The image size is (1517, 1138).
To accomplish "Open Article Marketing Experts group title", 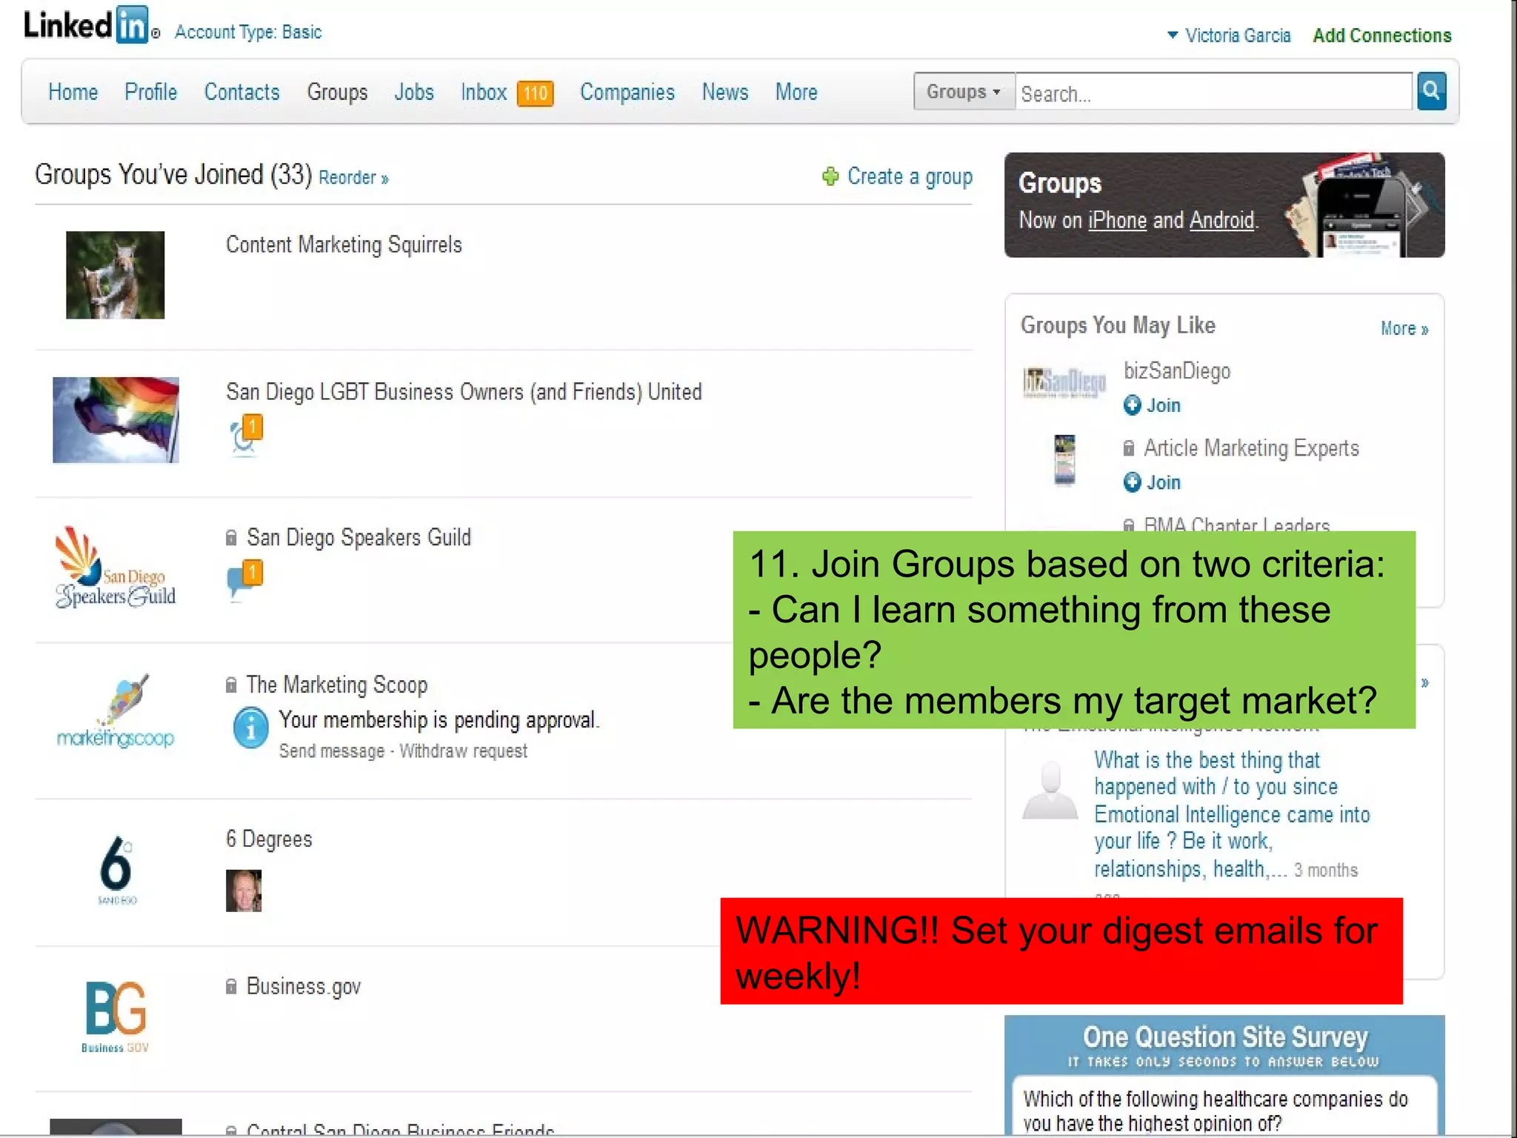I will tap(1252, 448).
